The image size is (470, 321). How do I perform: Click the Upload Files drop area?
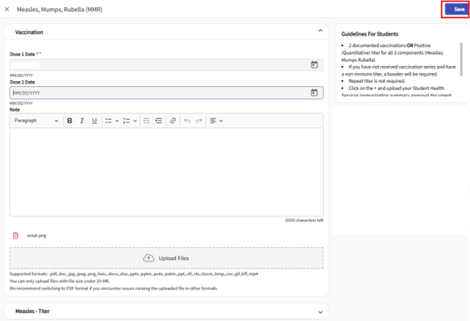(167, 257)
